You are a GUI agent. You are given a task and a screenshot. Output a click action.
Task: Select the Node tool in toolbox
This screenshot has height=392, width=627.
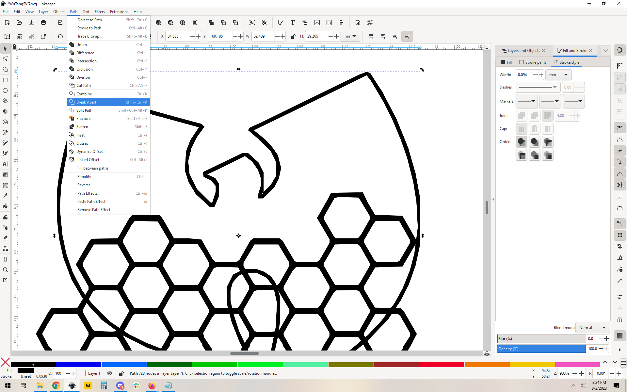point(5,59)
